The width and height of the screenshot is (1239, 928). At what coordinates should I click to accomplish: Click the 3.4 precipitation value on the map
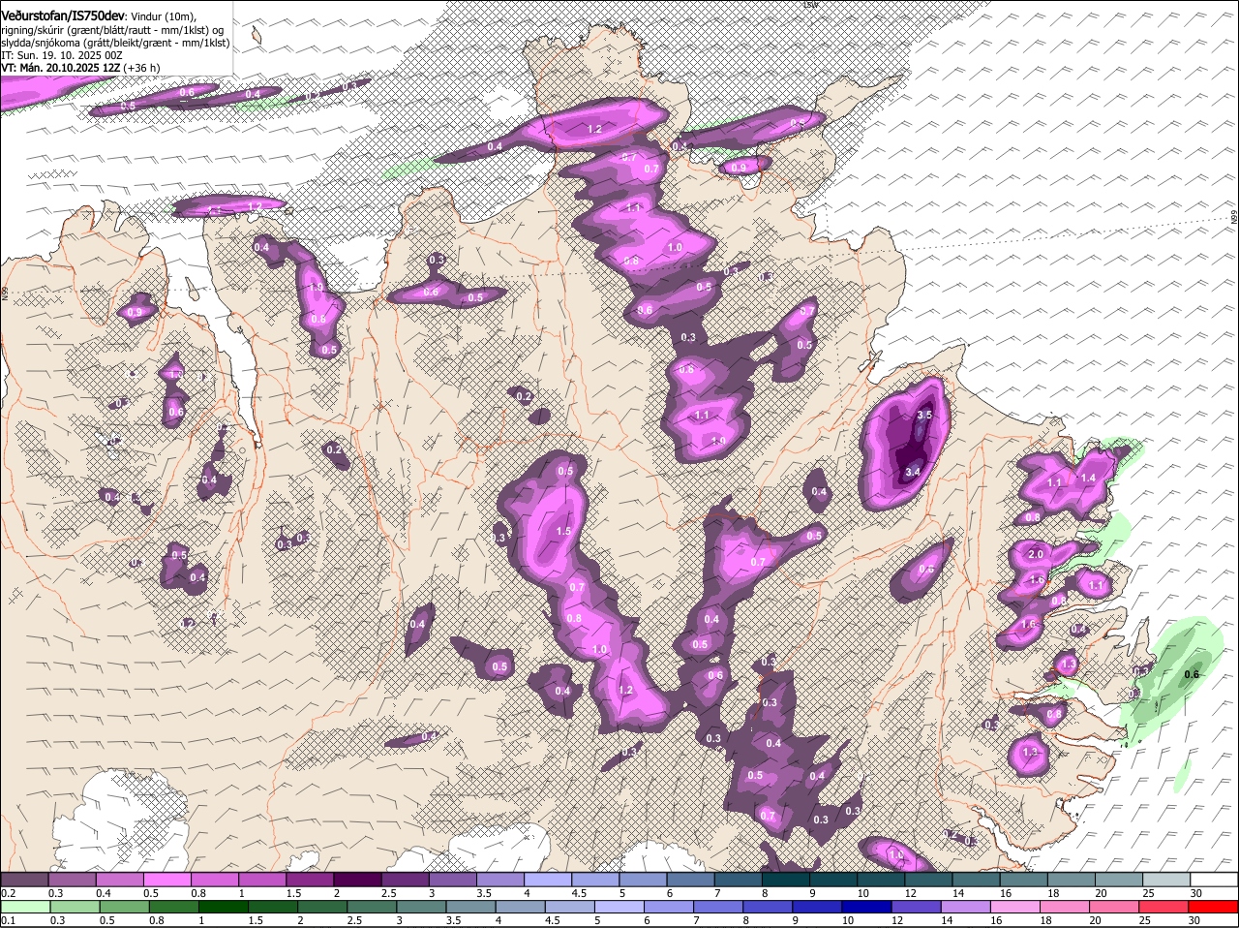pos(912,472)
